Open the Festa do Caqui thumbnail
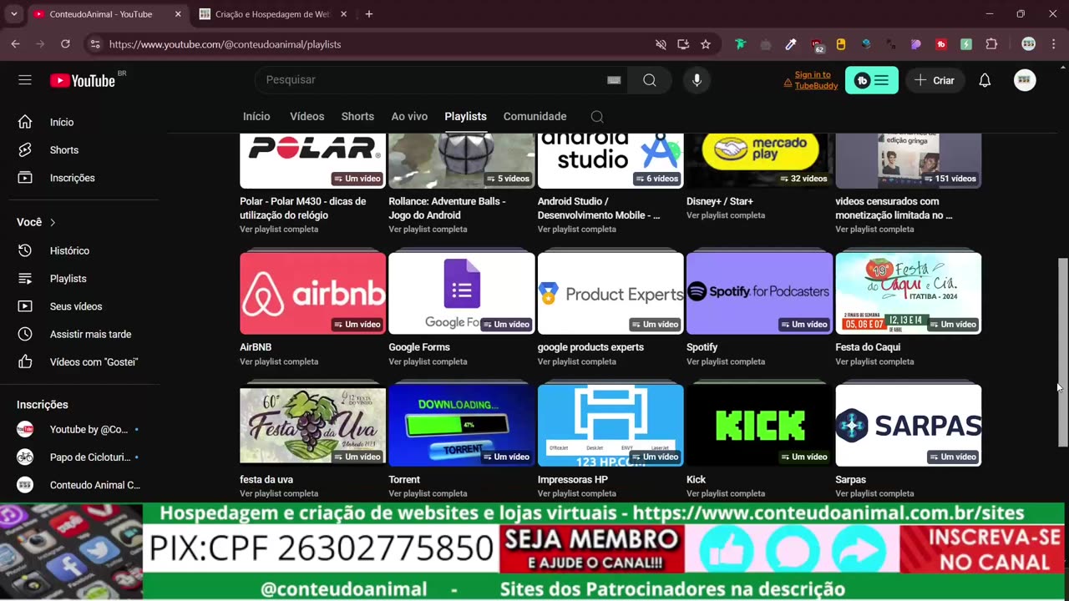1069x601 pixels. [x=908, y=293]
